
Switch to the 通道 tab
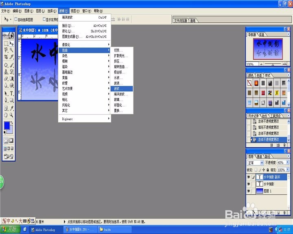point(259,156)
